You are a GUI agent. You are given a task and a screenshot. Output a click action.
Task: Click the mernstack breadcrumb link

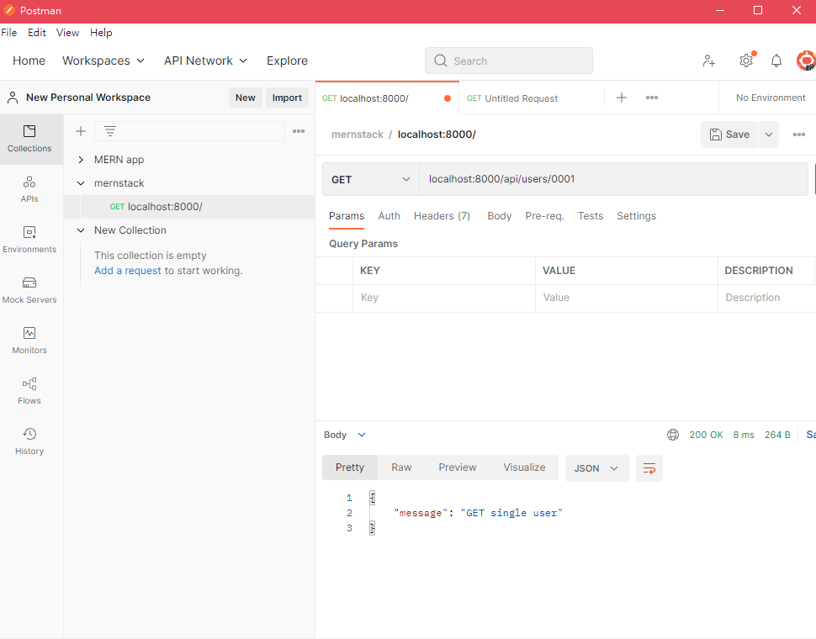pyautogui.click(x=357, y=135)
